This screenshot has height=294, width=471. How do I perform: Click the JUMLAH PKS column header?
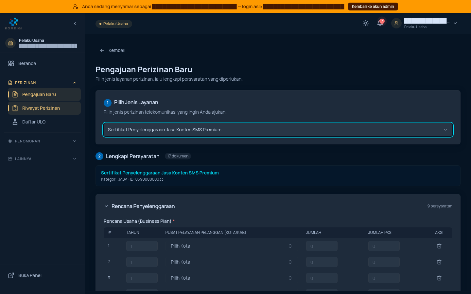[x=380, y=233]
